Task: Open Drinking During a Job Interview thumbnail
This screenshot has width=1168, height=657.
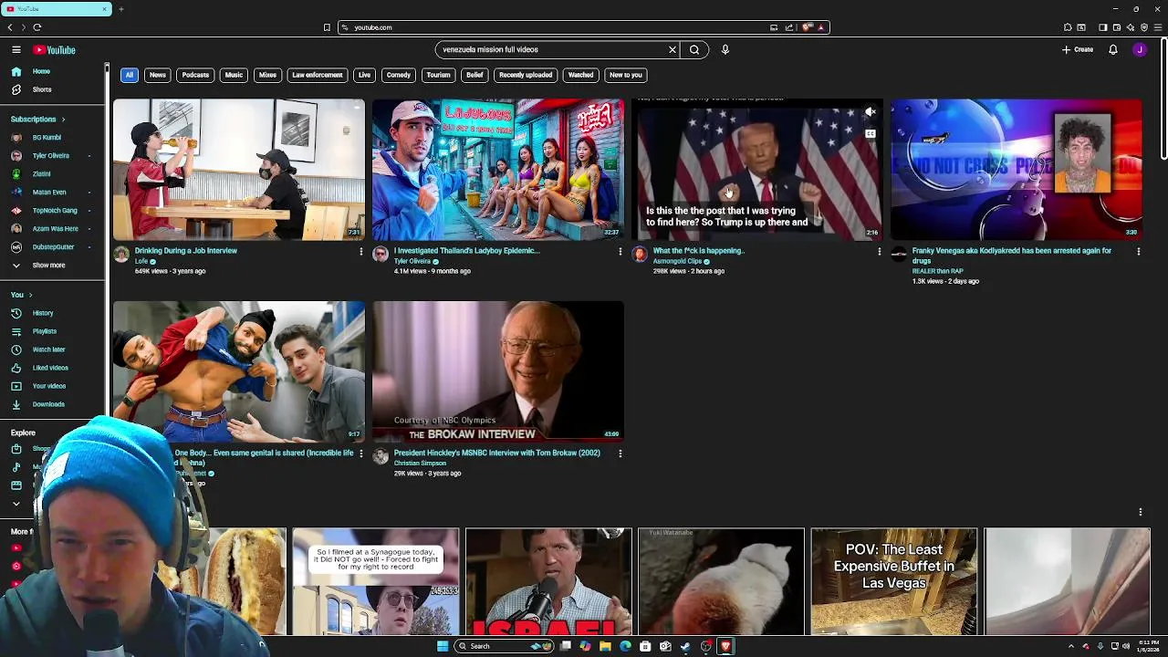Action: [x=239, y=170]
